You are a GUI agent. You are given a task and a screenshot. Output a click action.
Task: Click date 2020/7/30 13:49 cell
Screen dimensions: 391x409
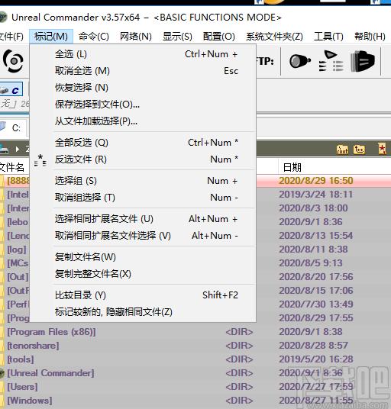pyautogui.click(x=316, y=304)
